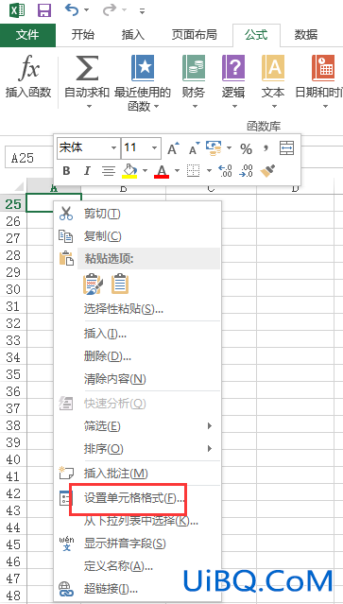Screen dimensions: 343x604
Task: Choose 插入(I)... from context menu
Action: pyautogui.click(x=137, y=334)
